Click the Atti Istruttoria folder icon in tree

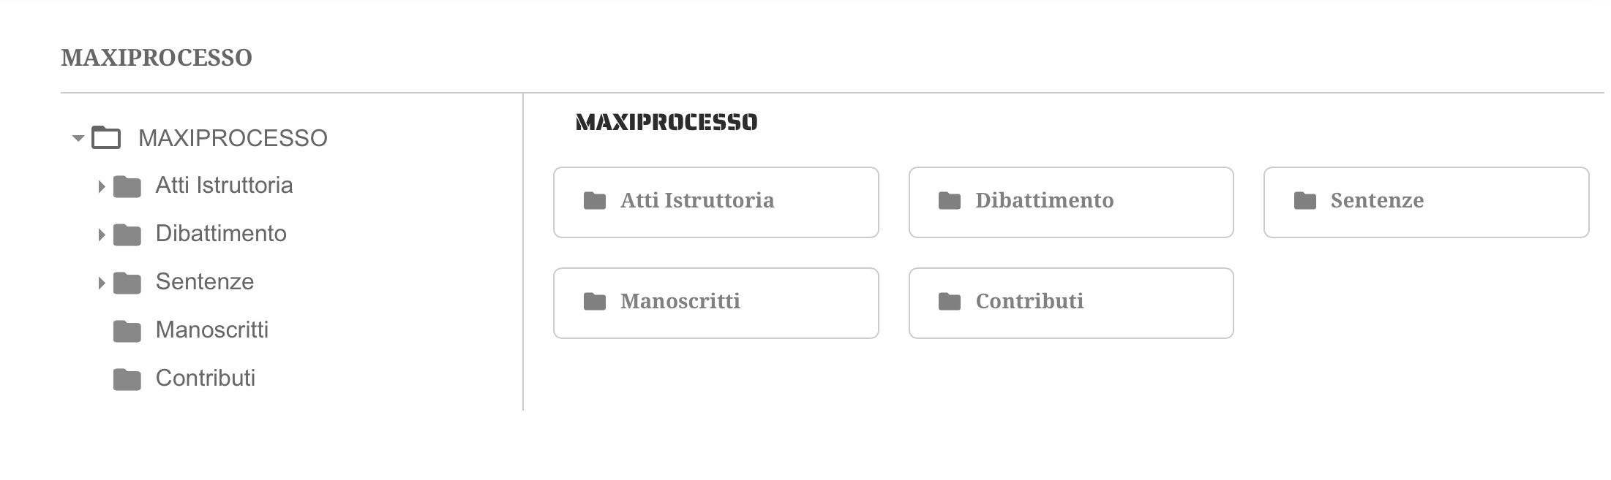127,186
